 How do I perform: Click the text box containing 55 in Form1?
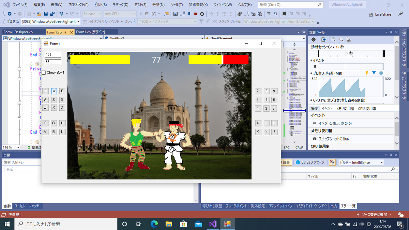click(x=53, y=62)
